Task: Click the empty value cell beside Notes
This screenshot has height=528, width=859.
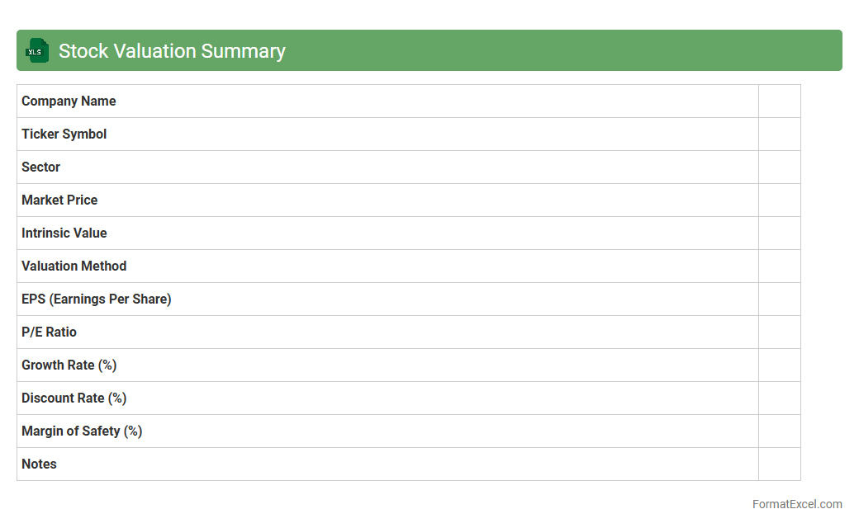Action: pyautogui.click(x=779, y=464)
